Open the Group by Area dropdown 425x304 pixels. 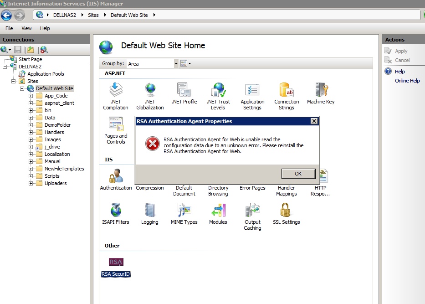coord(176,64)
